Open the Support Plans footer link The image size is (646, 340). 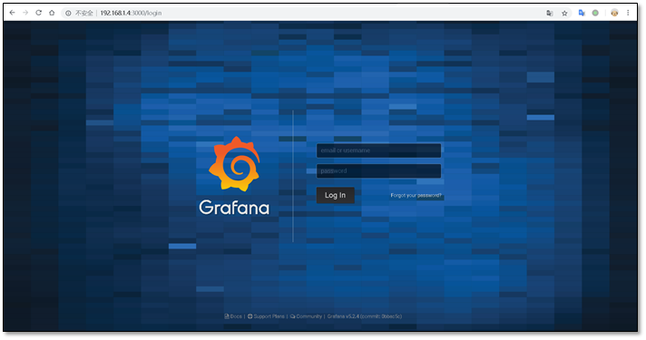[x=266, y=316]
